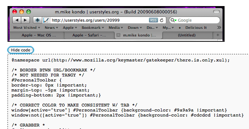Open the search engine magnifier dropdown
Viewport: 249px width, 129px height.
tap(174, 20)
